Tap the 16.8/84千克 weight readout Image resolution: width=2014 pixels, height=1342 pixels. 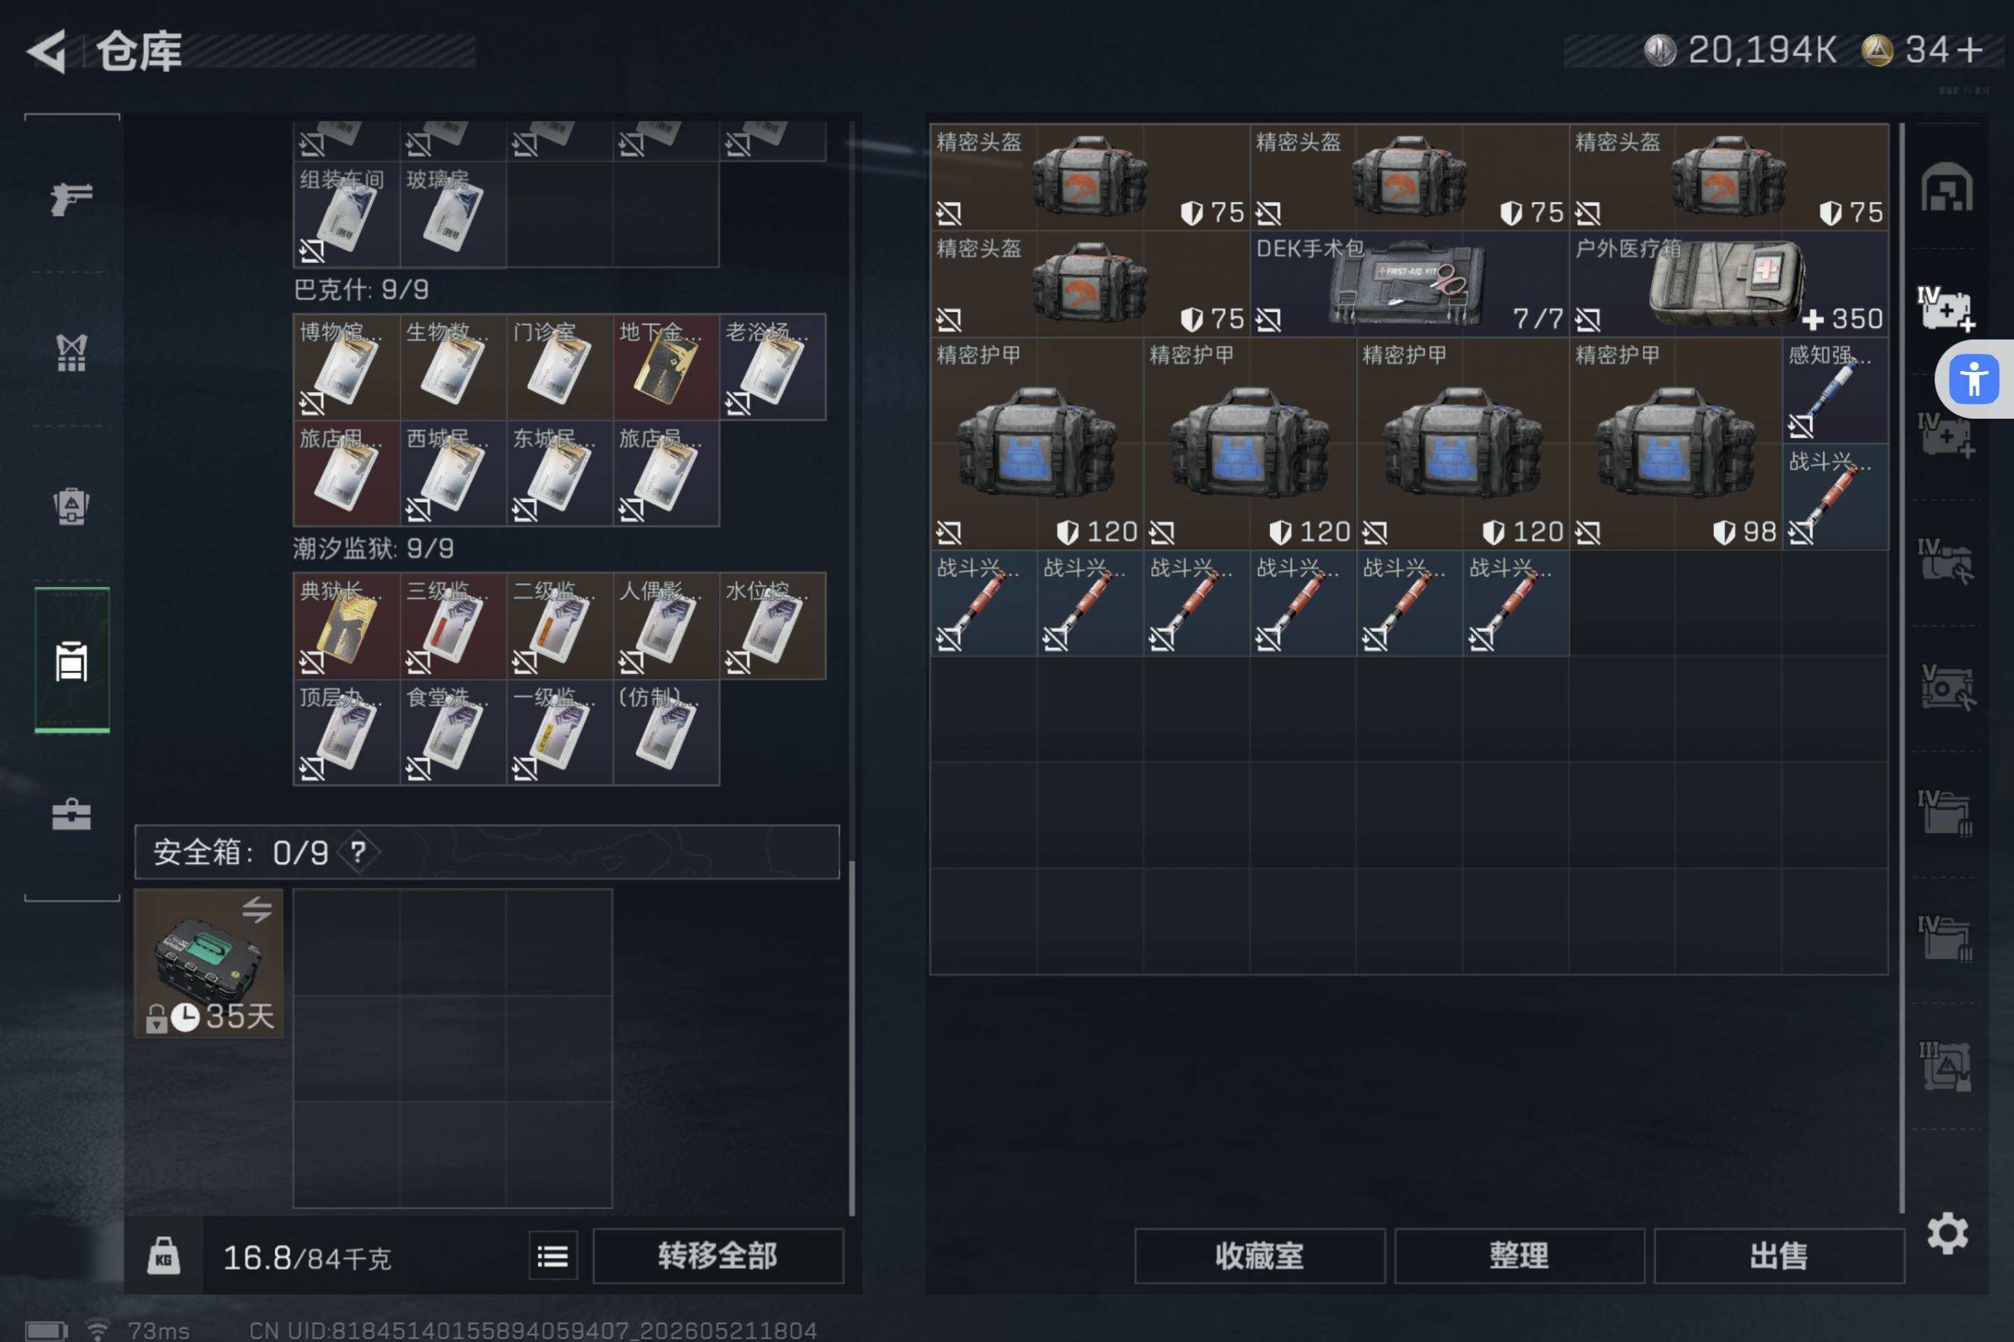[308, 1257]
